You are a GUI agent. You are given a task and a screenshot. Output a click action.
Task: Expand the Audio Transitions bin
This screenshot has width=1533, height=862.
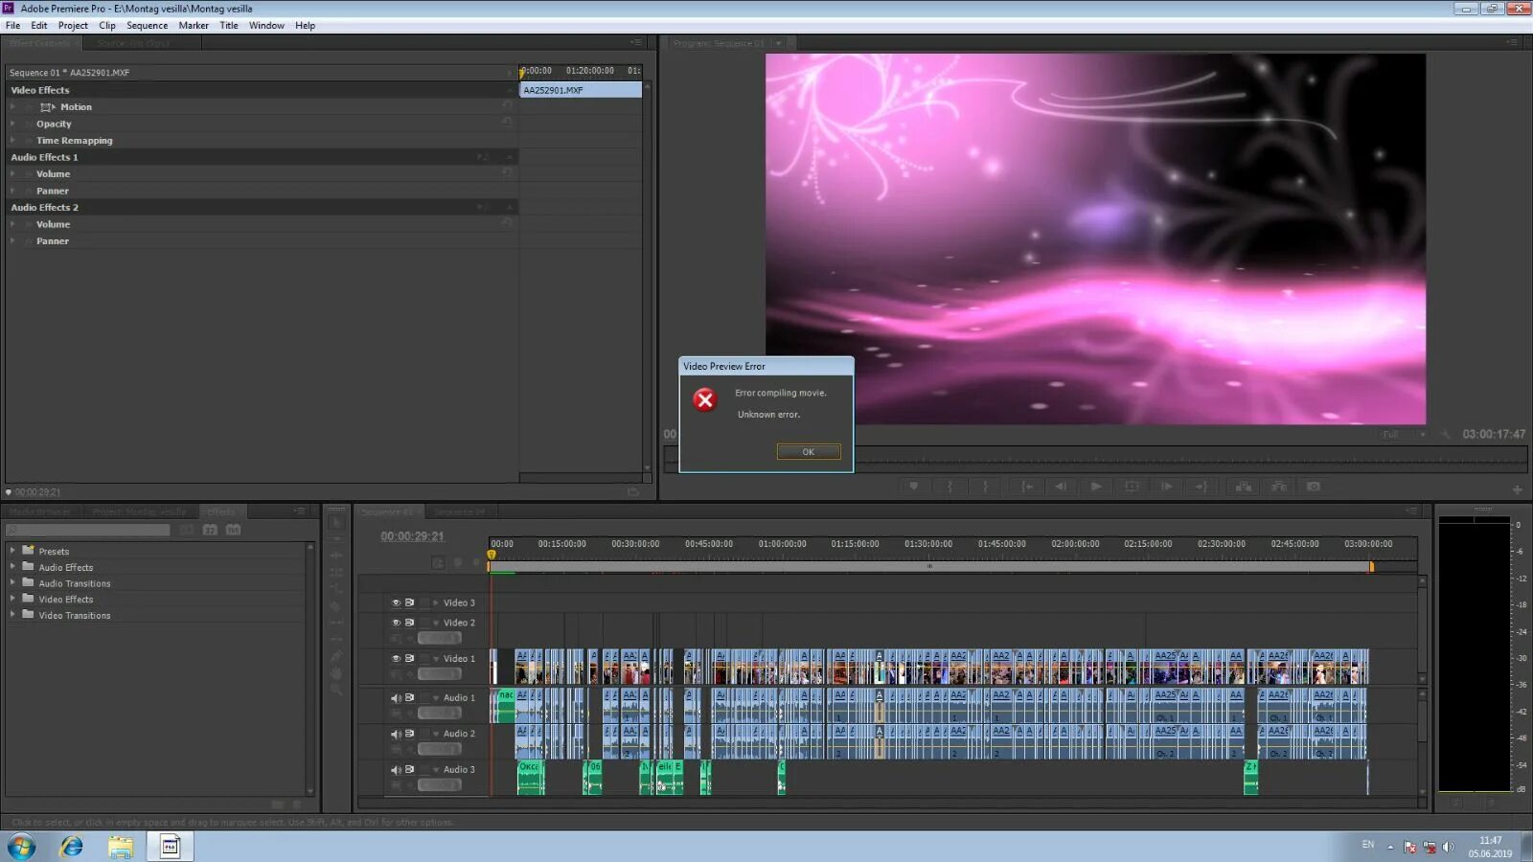point(12,582)
